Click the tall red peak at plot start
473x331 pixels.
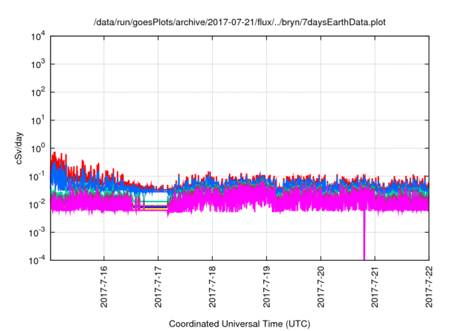coord(54,158)
